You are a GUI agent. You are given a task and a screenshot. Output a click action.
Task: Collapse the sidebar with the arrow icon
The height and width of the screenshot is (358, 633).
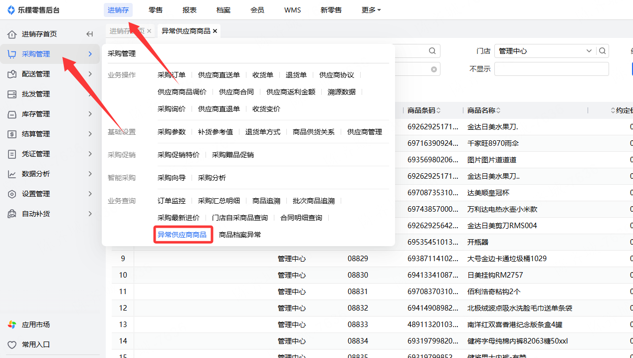[90, 34]
